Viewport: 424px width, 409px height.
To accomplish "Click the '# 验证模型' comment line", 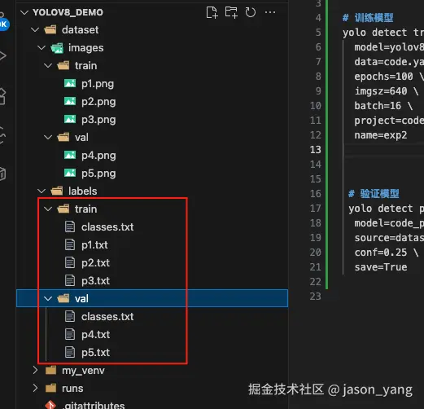I will tap(374, 194).
